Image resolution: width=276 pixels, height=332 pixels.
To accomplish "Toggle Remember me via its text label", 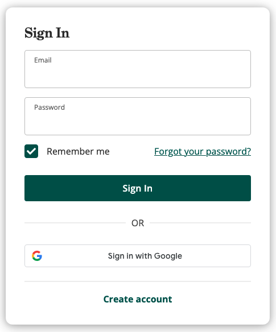I will pyautogui.click(x=78, y=151).
